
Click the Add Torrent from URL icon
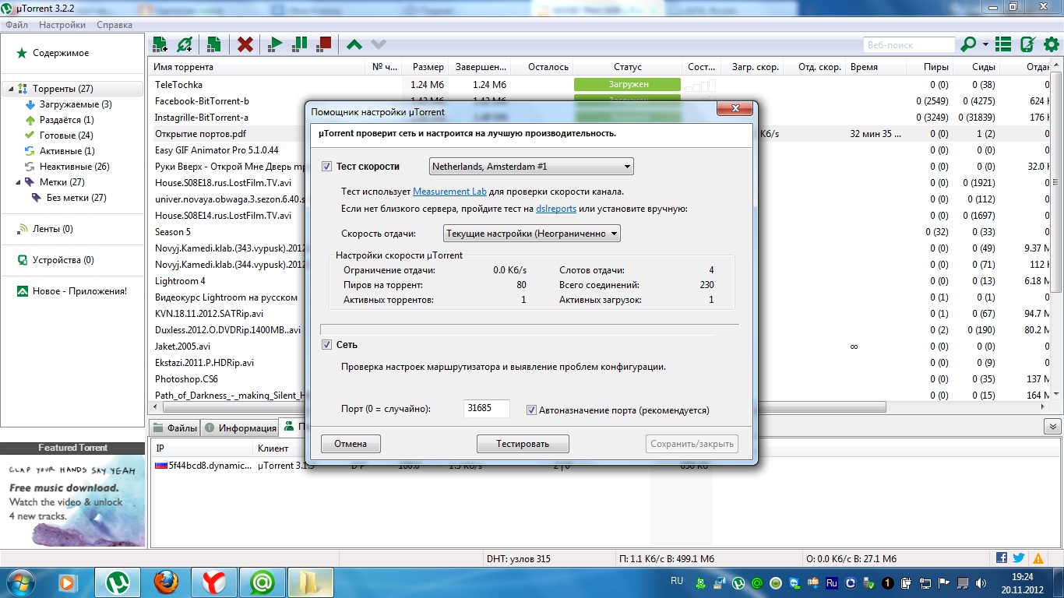coord(185,44)
